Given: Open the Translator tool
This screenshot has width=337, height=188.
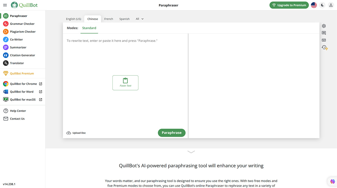Looking at the screenshot, I should (17, 63).
